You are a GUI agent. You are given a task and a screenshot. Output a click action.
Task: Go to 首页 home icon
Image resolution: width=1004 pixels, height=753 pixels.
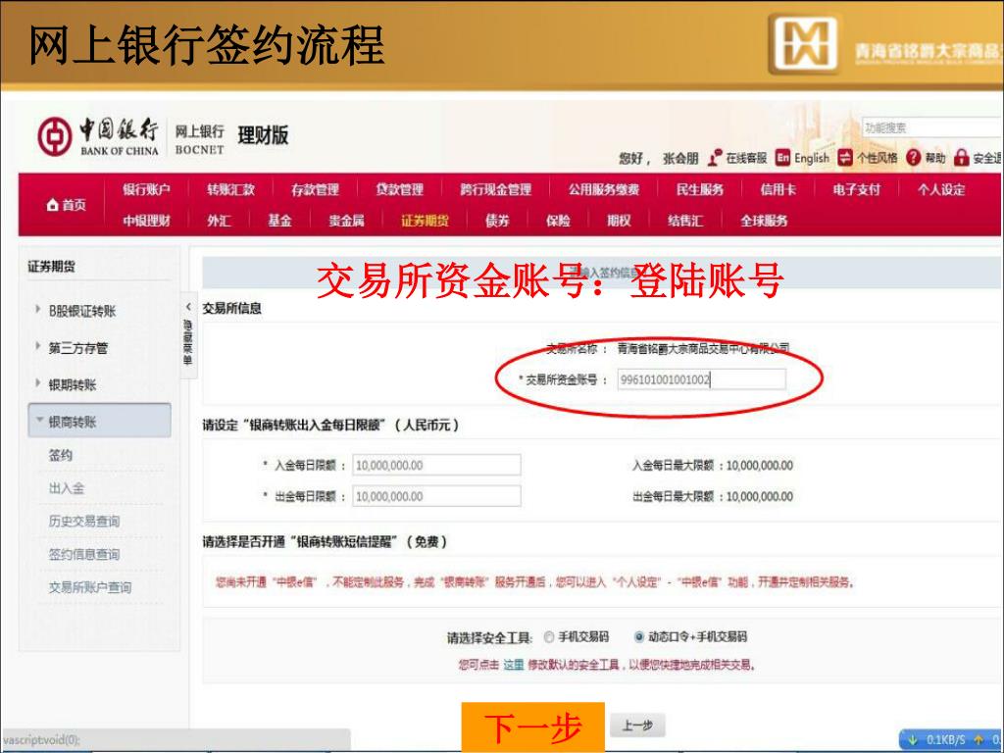coord(53,205)
